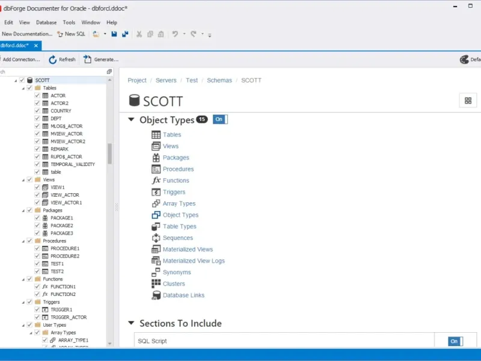Viewport: 481px width, 361px height.
Task: Open the View menu
Action: pos(25,22)
